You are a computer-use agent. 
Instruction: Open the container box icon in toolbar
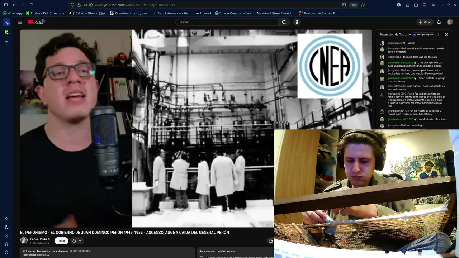(x=416, y=5)
